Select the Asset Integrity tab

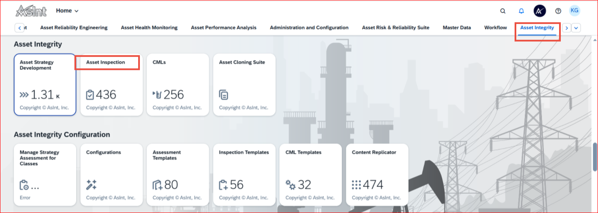click(x=537, y=28)
